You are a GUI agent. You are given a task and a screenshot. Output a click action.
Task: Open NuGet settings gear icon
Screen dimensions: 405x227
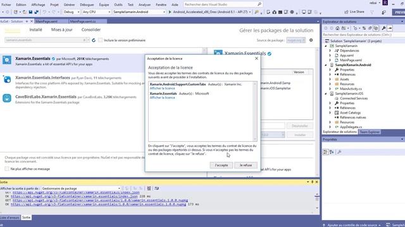311,40
